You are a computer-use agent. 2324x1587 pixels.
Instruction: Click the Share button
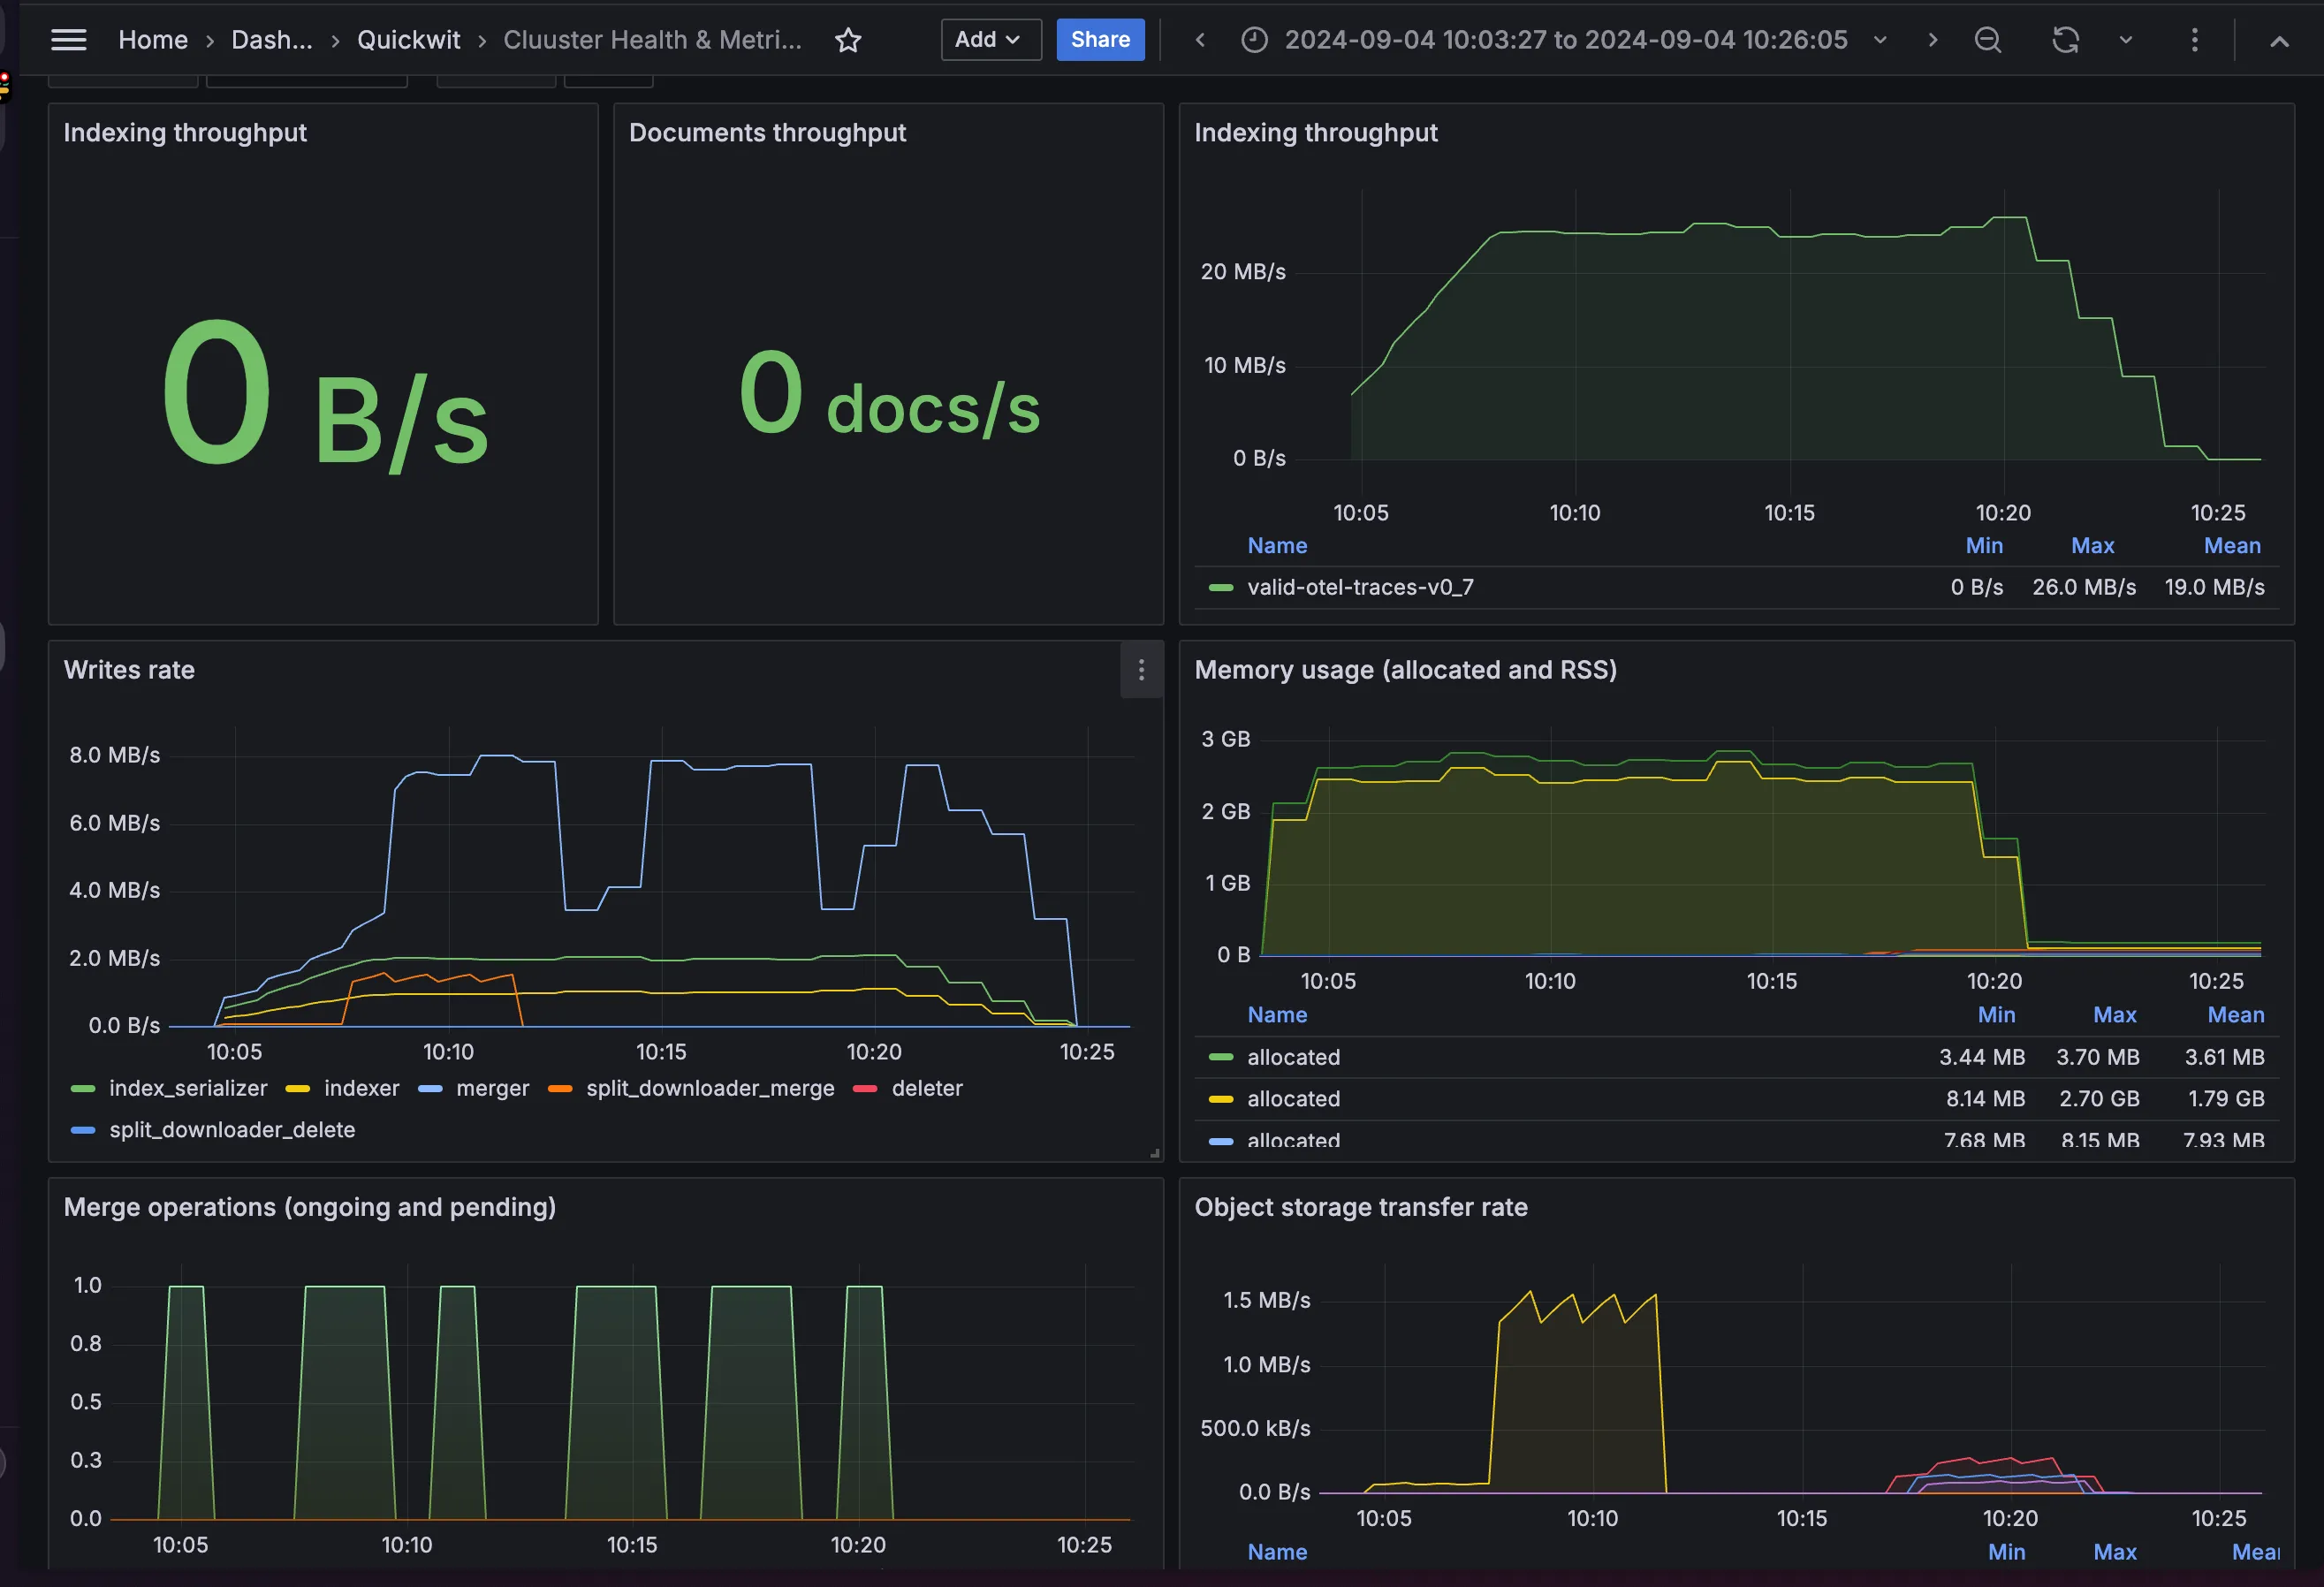coord(1100,40)
